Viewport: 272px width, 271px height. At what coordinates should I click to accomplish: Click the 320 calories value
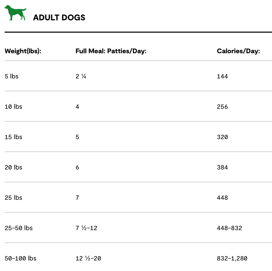click(222, 137)
